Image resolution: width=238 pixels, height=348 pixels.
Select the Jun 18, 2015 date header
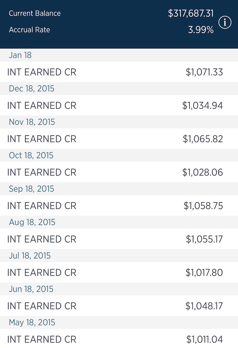pos(31,289)
